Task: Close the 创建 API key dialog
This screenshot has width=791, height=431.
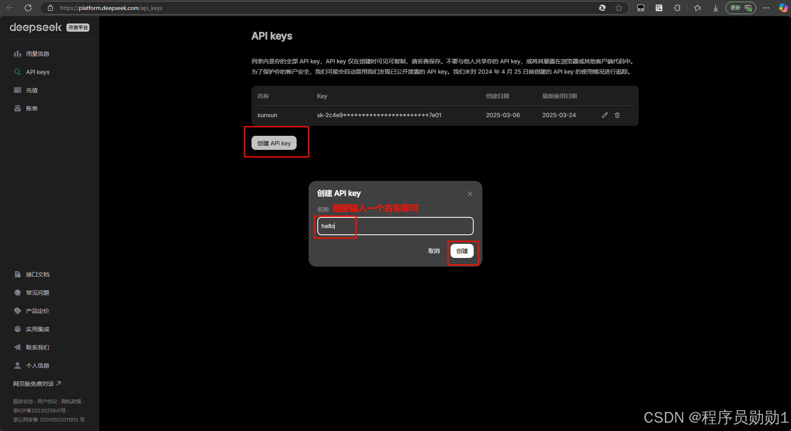Action: [470, 194]
